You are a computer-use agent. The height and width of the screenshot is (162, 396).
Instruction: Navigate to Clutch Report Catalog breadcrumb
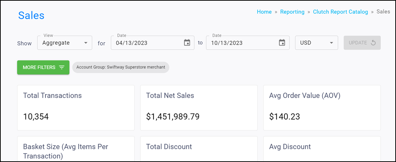click(340, 12)
